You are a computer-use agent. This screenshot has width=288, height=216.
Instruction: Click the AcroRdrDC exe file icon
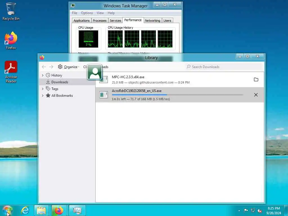(103, 95)
